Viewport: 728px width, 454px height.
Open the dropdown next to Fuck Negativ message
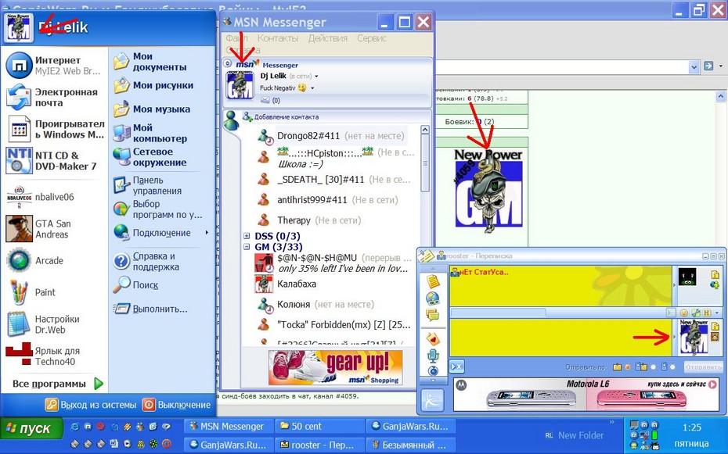tap(312, 88)
